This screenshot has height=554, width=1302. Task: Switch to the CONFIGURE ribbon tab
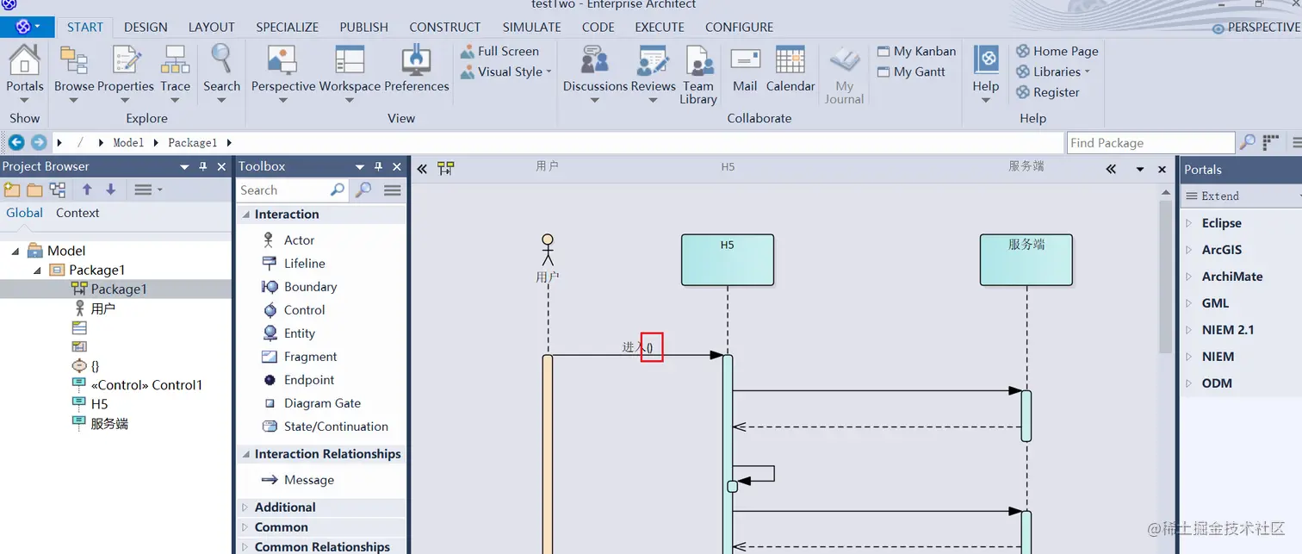tap(739, 27)
